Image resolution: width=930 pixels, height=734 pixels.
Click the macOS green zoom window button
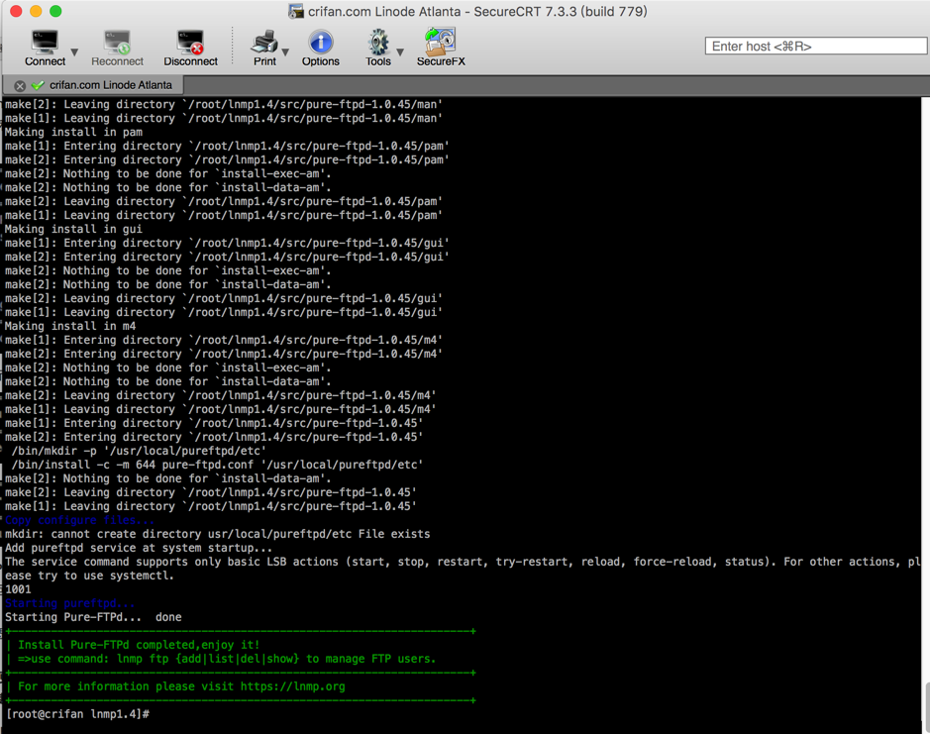[55, 11]
